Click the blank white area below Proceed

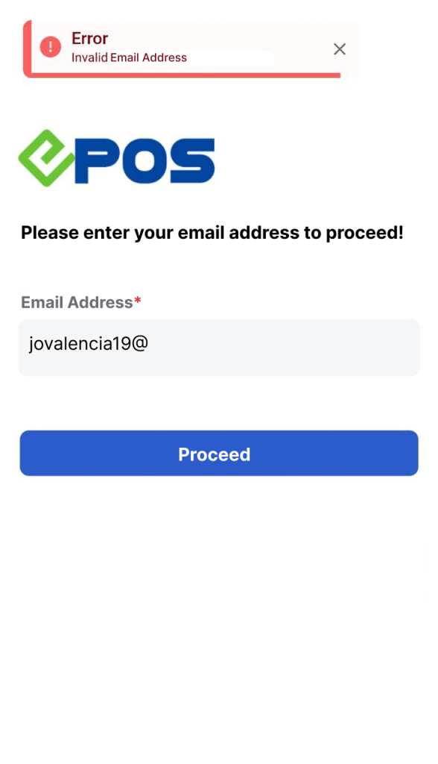point(219,609)
